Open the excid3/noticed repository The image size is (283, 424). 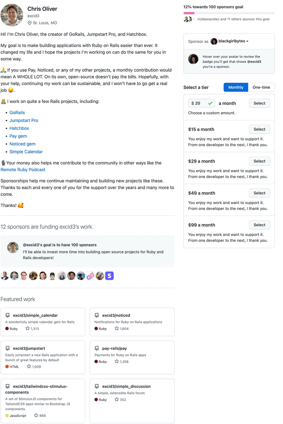[116, 315]
